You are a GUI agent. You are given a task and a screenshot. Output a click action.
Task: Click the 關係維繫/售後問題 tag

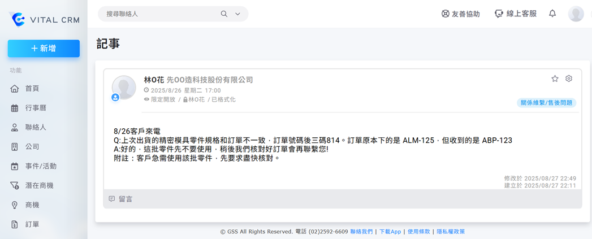(546, 103)
